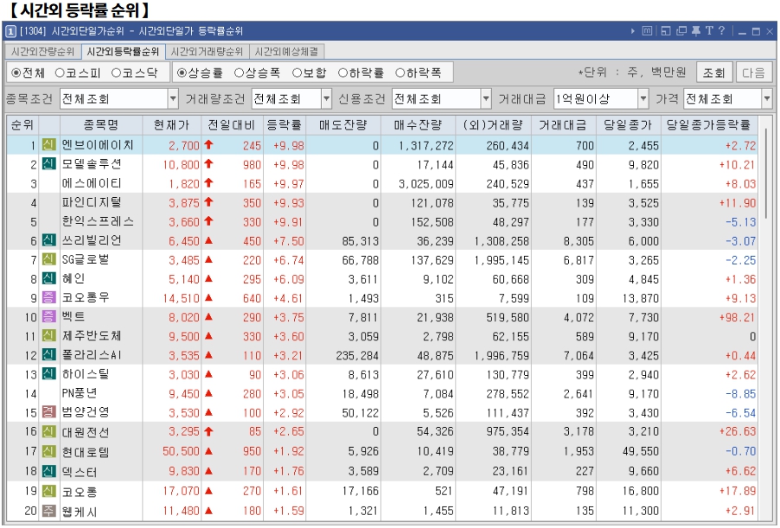Expand the 가격 dropdown
This screenshot has height=528, width=780.
[768, 98]
